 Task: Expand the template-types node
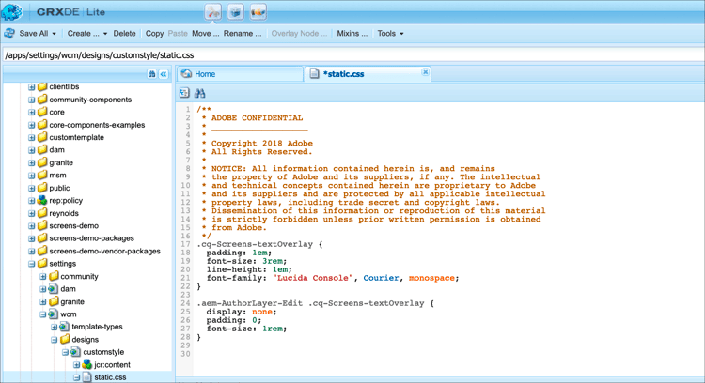click(54, 328)
